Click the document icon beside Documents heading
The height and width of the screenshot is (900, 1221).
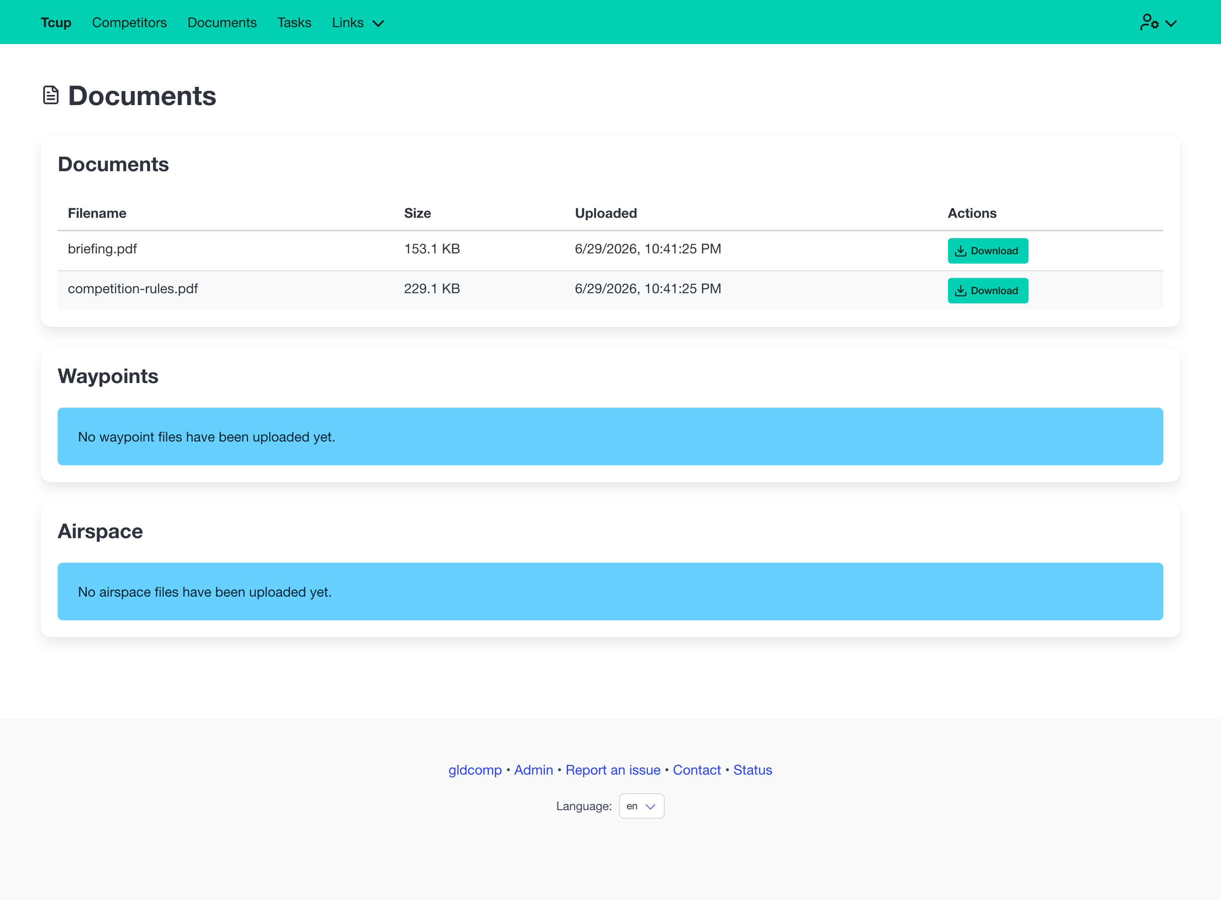(51, 95)
